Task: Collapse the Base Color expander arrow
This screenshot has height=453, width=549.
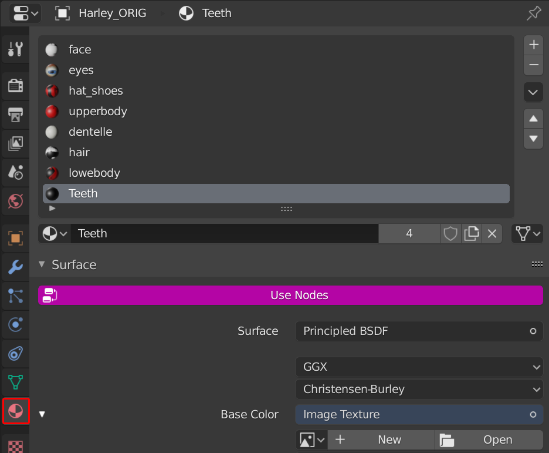Action: tap(42, 414)
